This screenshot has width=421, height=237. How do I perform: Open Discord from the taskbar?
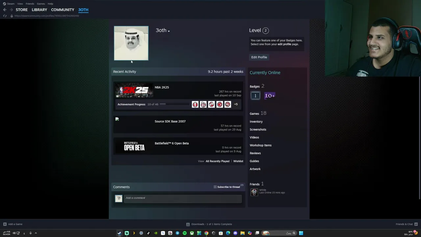click(235, 233)
